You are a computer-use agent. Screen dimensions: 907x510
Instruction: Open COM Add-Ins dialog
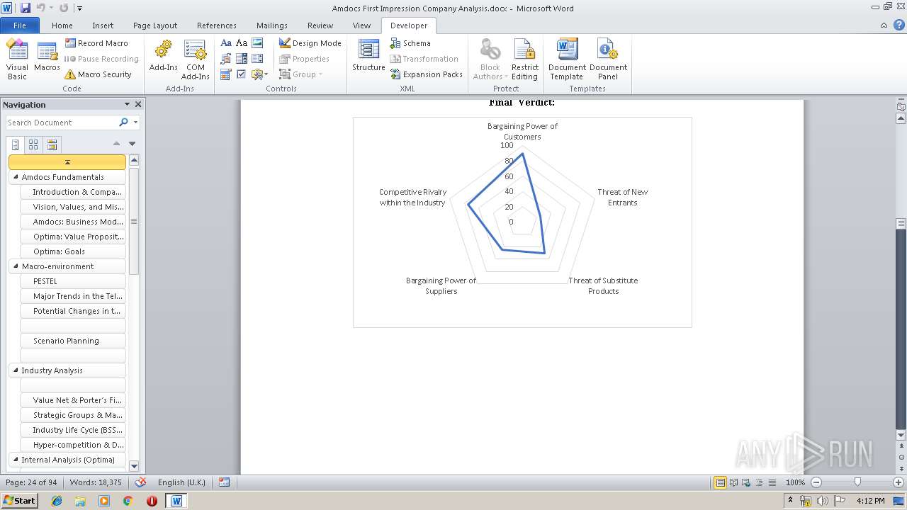[195, 60]
